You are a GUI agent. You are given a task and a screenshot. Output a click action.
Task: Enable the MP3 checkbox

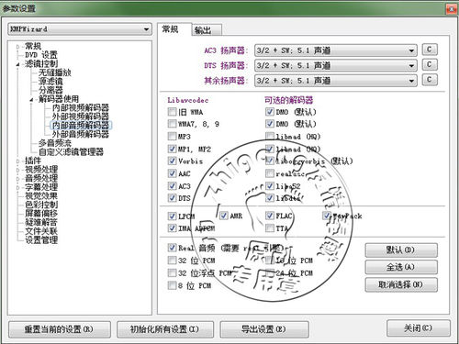tap(172, 137)
